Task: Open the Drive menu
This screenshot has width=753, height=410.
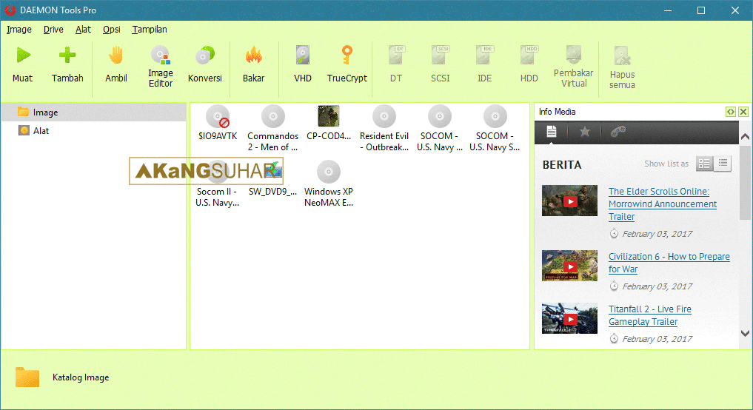Action: click(x=53, y=30)
